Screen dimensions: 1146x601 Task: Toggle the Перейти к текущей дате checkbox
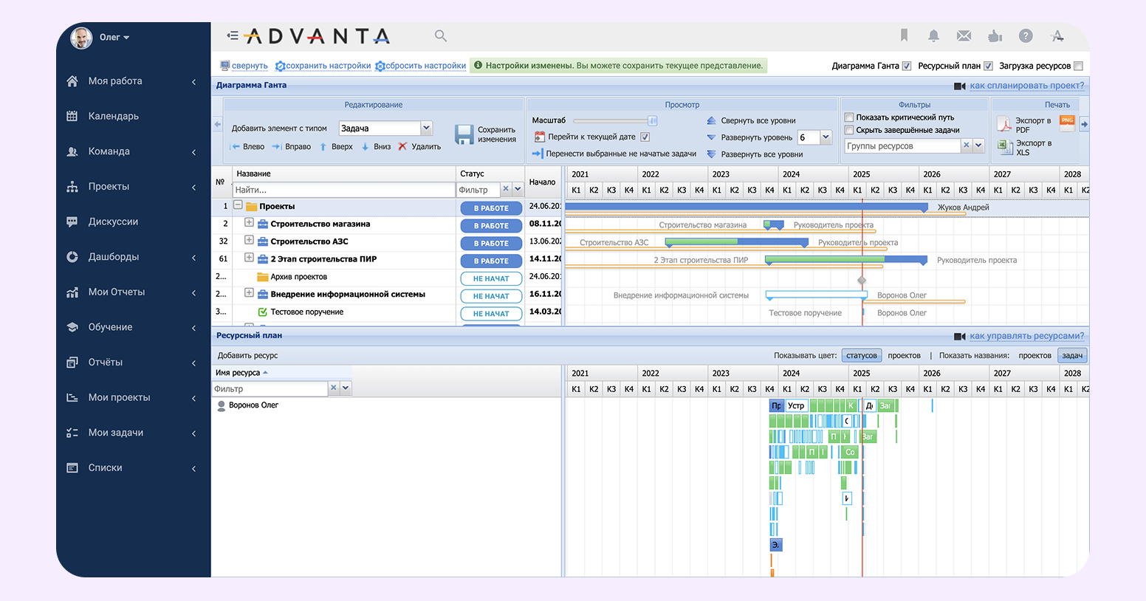coord(645,137)
